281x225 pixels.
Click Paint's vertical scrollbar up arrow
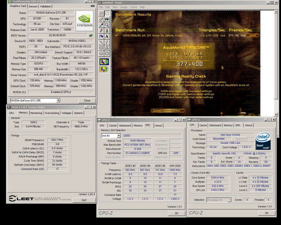tap(276, 12)
